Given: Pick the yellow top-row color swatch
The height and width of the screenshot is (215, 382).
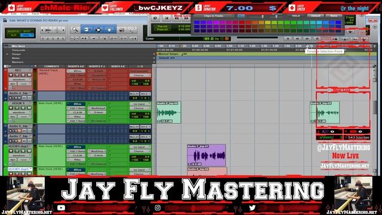Looking at the screenshot, I should coord(267,23).
